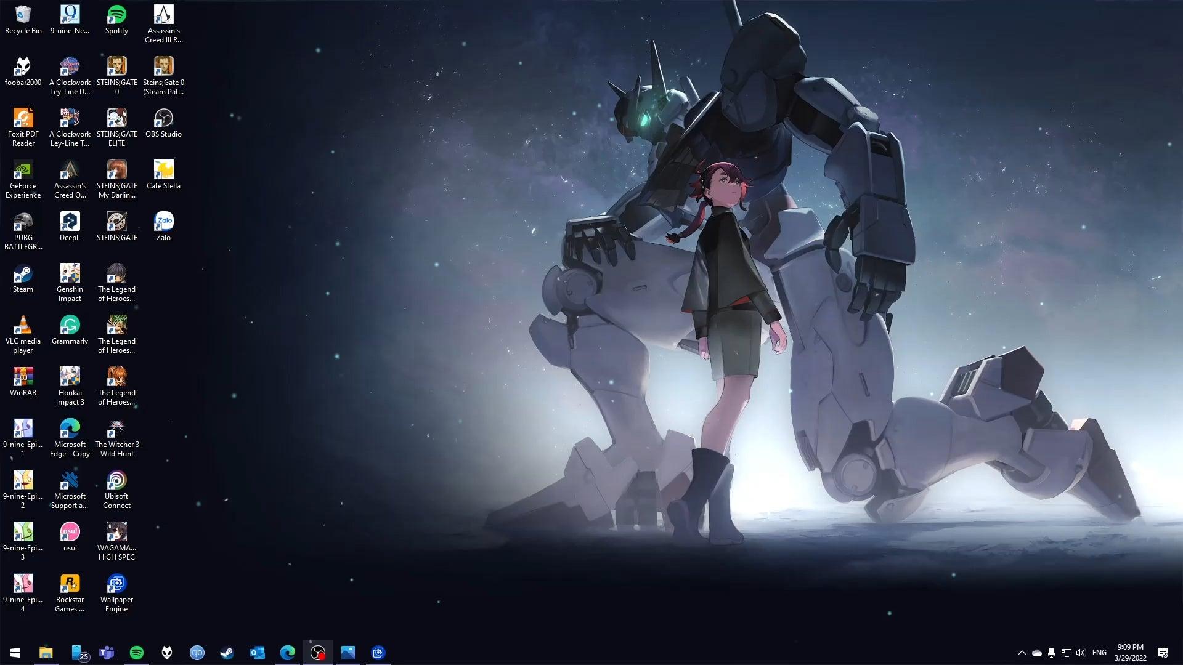Open Grammarly desktop shortcut

70,330
